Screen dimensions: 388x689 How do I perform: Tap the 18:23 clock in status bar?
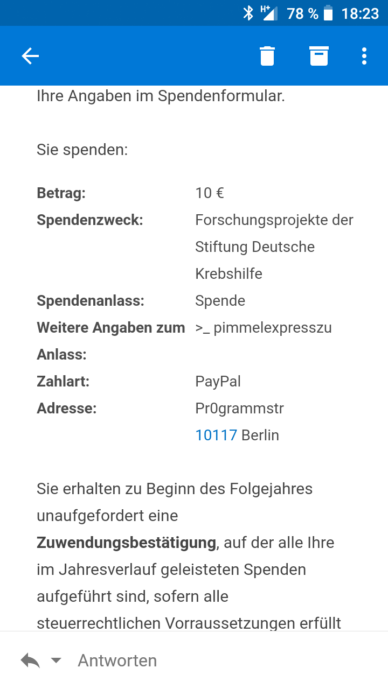click(360, 13)
